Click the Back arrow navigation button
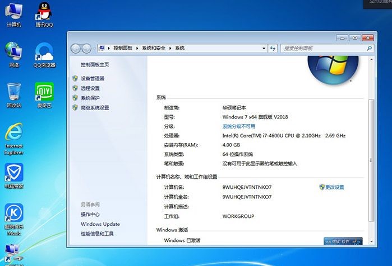The height and width of the screenshot is (266, 392). (76, 49)
